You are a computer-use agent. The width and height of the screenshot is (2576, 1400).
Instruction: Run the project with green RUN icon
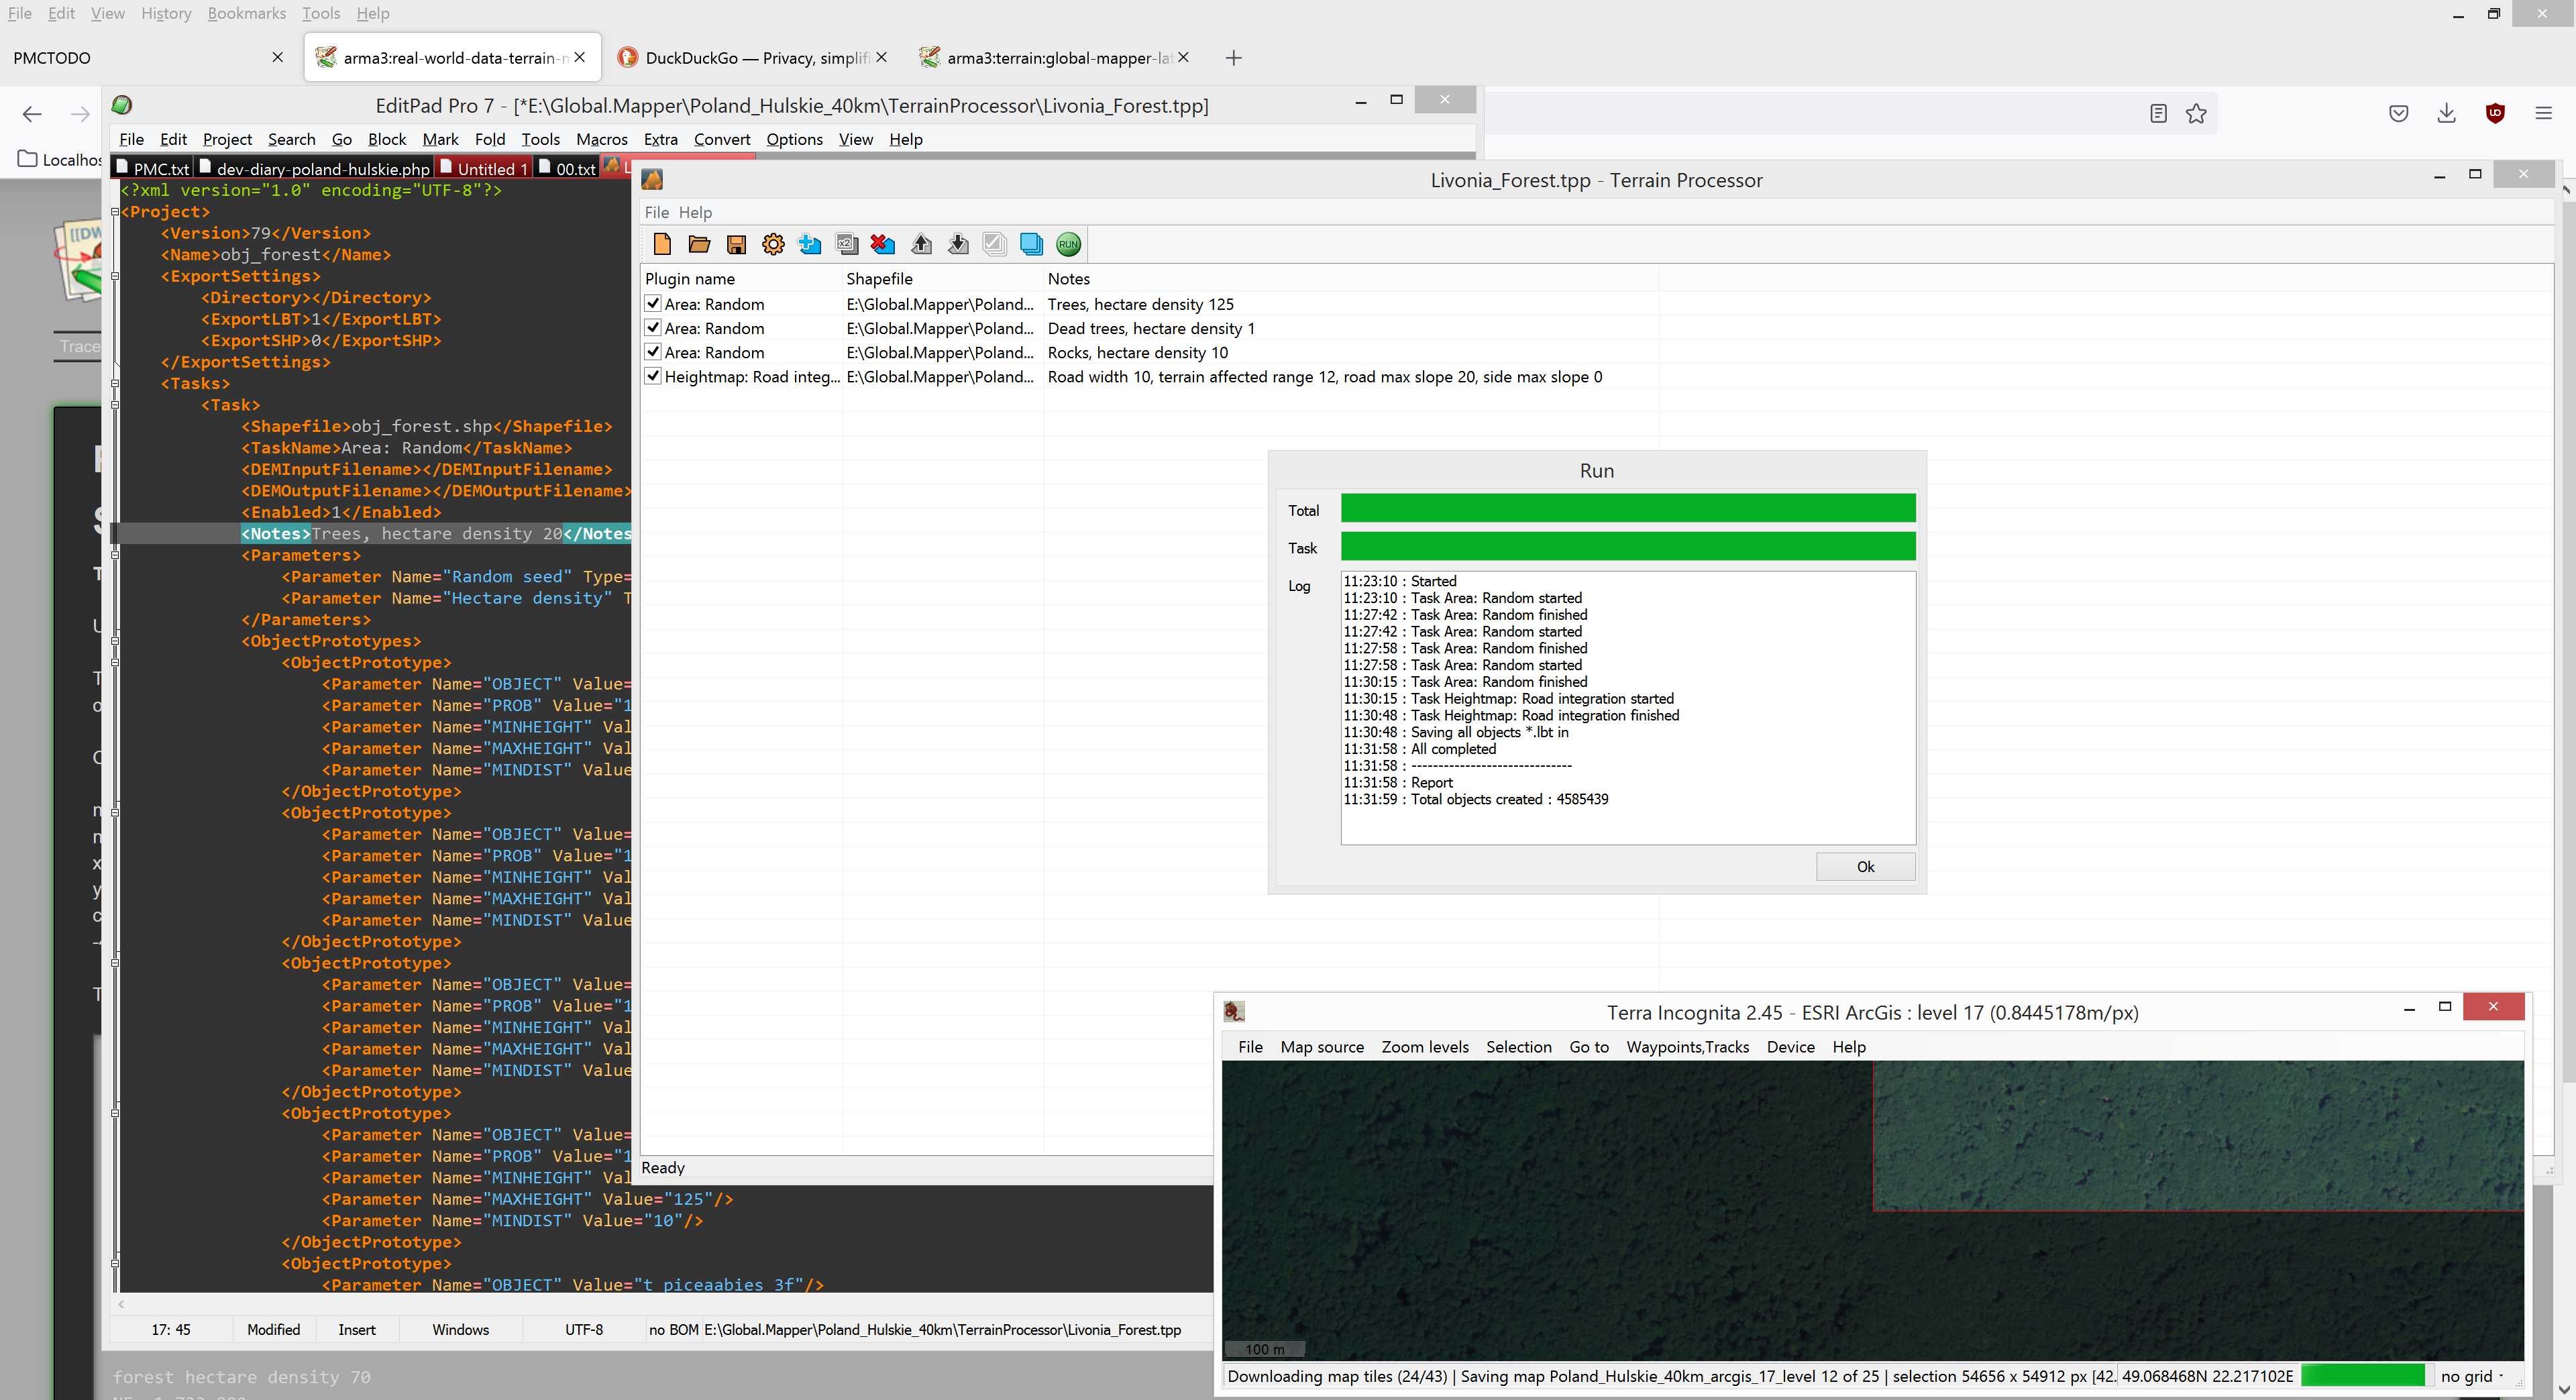coord(1068,244)
